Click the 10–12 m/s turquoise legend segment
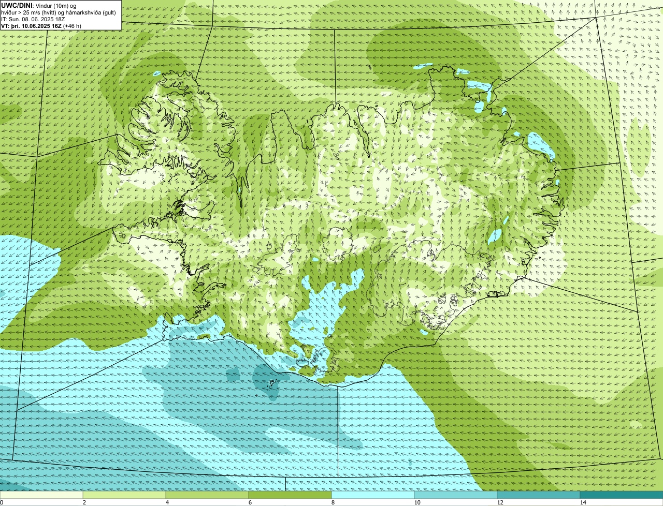This screenshot has height=506, width=663. click(x=456, y=495)
